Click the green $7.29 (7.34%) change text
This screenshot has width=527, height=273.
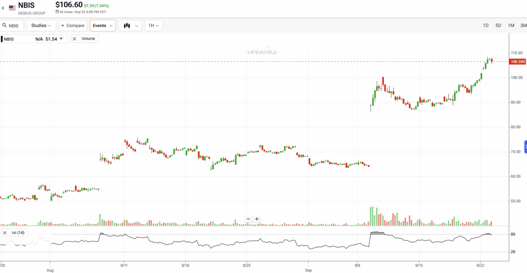click(96, 6)
